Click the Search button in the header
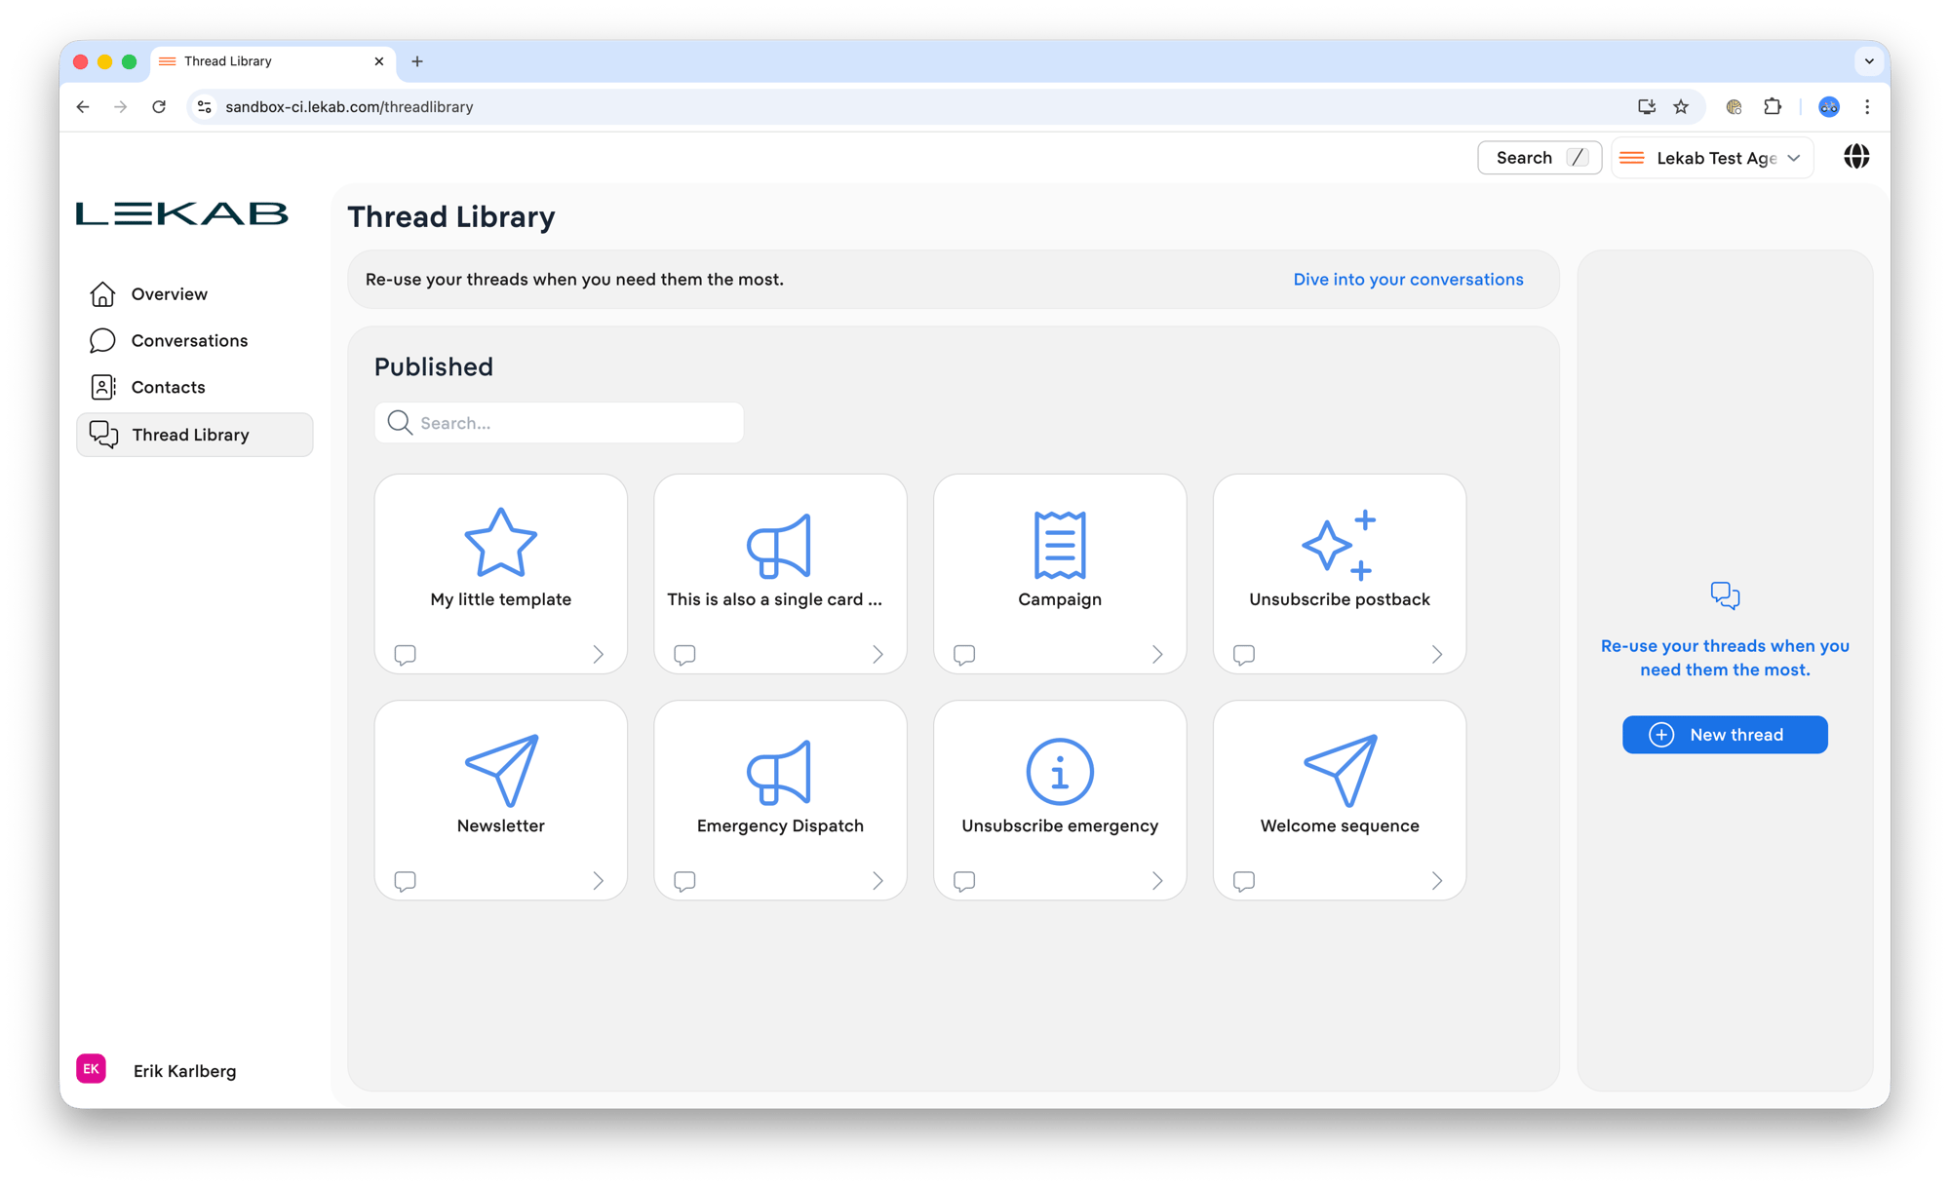 1539,157
